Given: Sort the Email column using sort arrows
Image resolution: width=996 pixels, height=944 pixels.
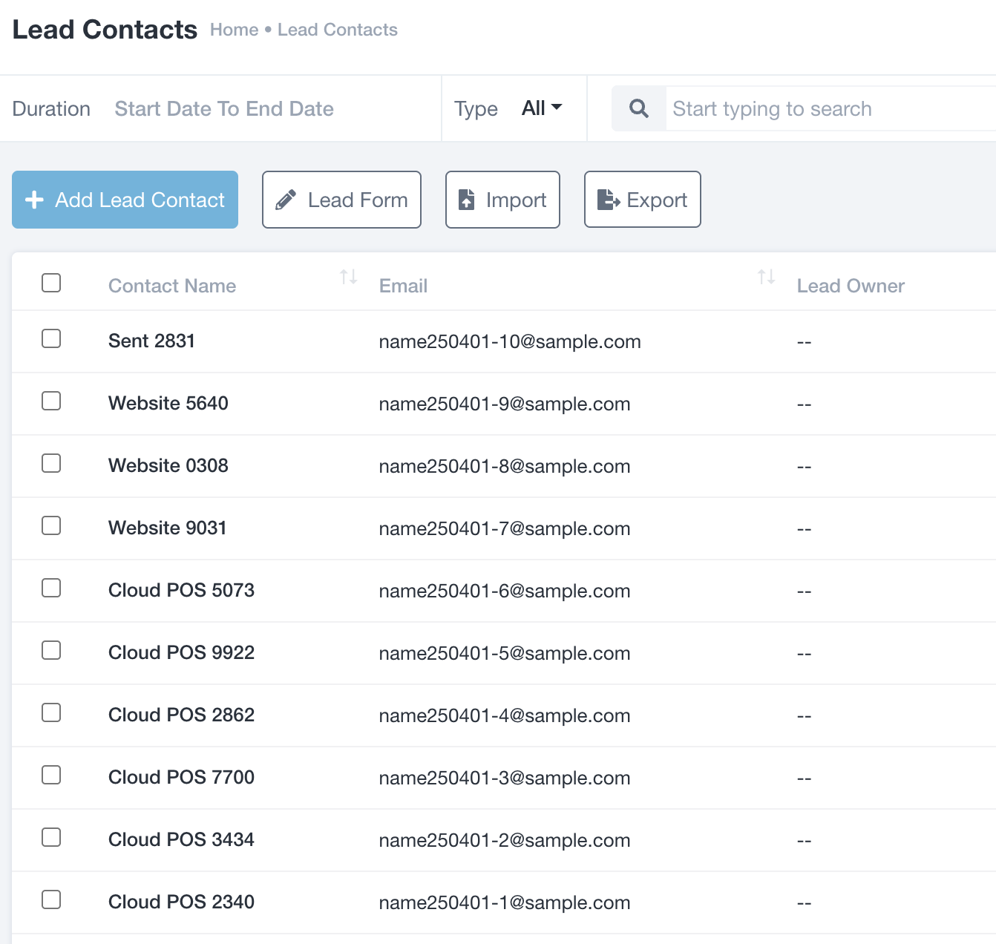Looking at the screenshot, I should 766,278.
